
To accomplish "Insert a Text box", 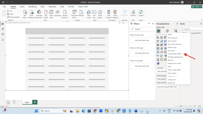I will point(94,14).
